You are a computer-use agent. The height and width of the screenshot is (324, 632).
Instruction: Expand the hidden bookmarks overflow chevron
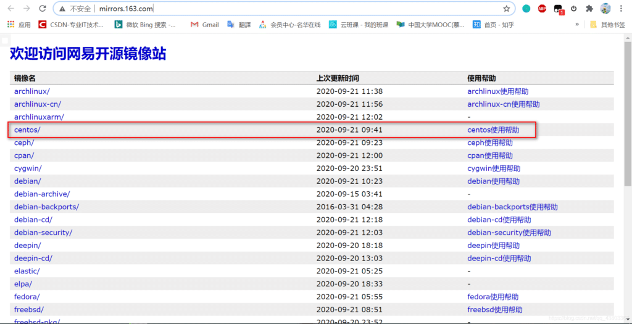click(577, 25)
